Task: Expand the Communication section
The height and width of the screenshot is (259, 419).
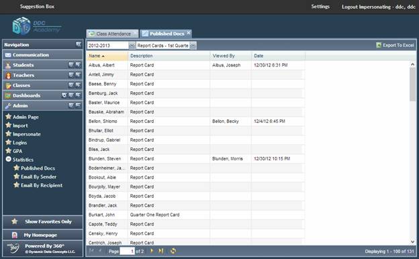Action: pyautogui.click(x=43, y=55)
